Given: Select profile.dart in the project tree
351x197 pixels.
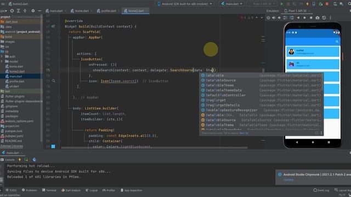Looking at the screenshot, I should pyautogui.click(x=17, y=82).
